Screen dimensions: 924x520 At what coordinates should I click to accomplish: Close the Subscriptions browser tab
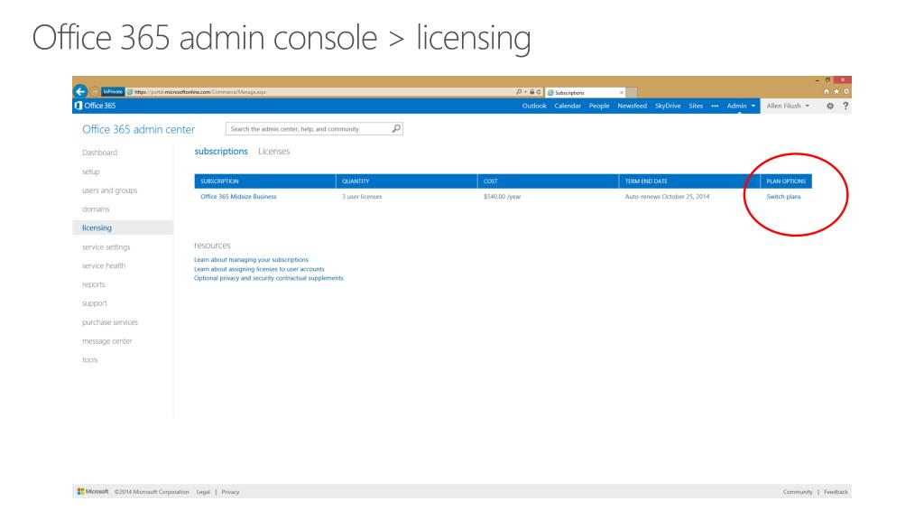point(622,93)
